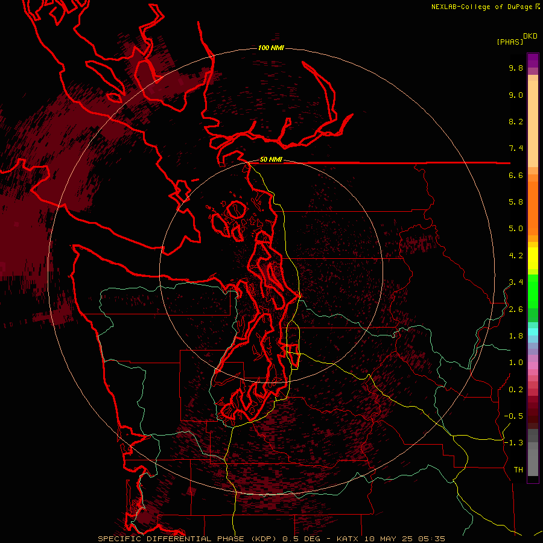The image size is (543, 543).
Task: Select the 5.8 legend value
Action: [516, 202]
